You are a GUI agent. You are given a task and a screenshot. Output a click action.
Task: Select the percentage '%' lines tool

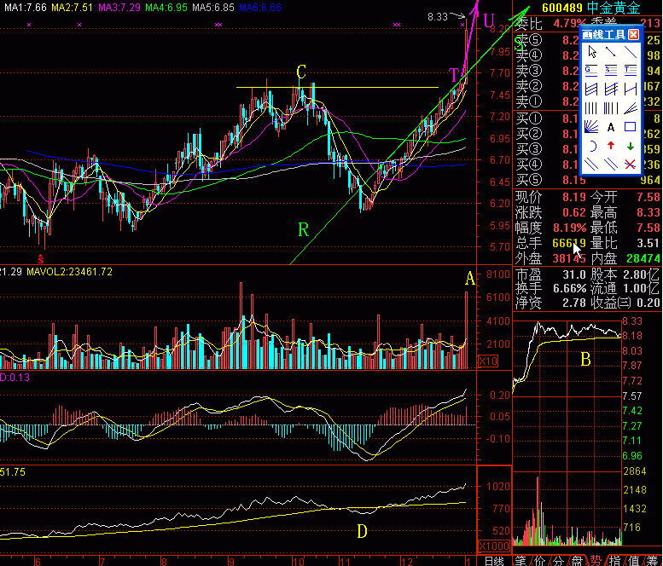click(611, 70)
